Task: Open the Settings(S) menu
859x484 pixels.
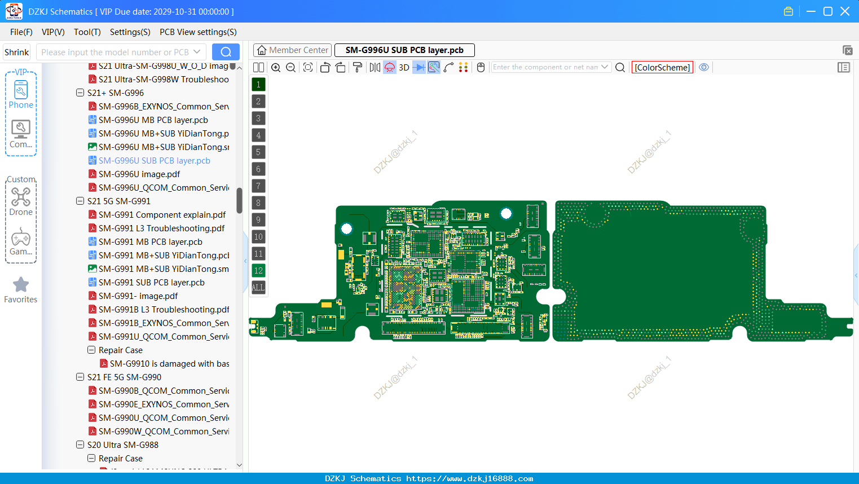Action: [x=130, y=32]
